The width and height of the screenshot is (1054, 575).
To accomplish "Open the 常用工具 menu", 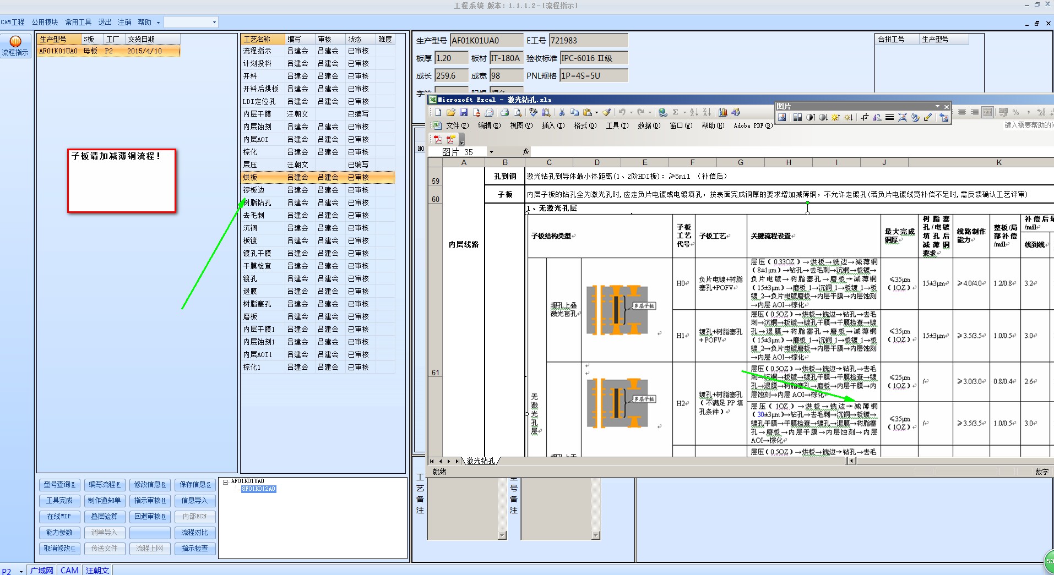I will 78,22.
